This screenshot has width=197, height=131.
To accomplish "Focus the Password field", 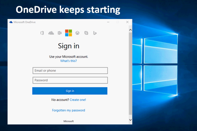I will [70, 80].
